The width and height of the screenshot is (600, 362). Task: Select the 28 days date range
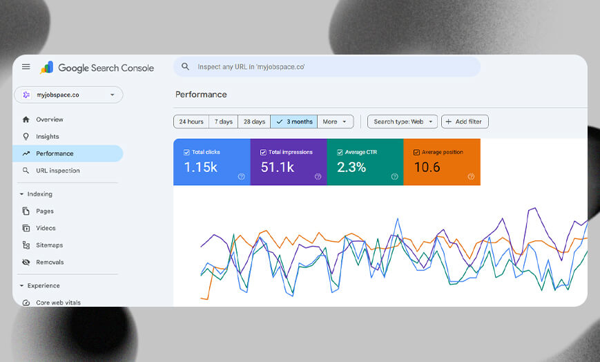[x=254, y=122]
